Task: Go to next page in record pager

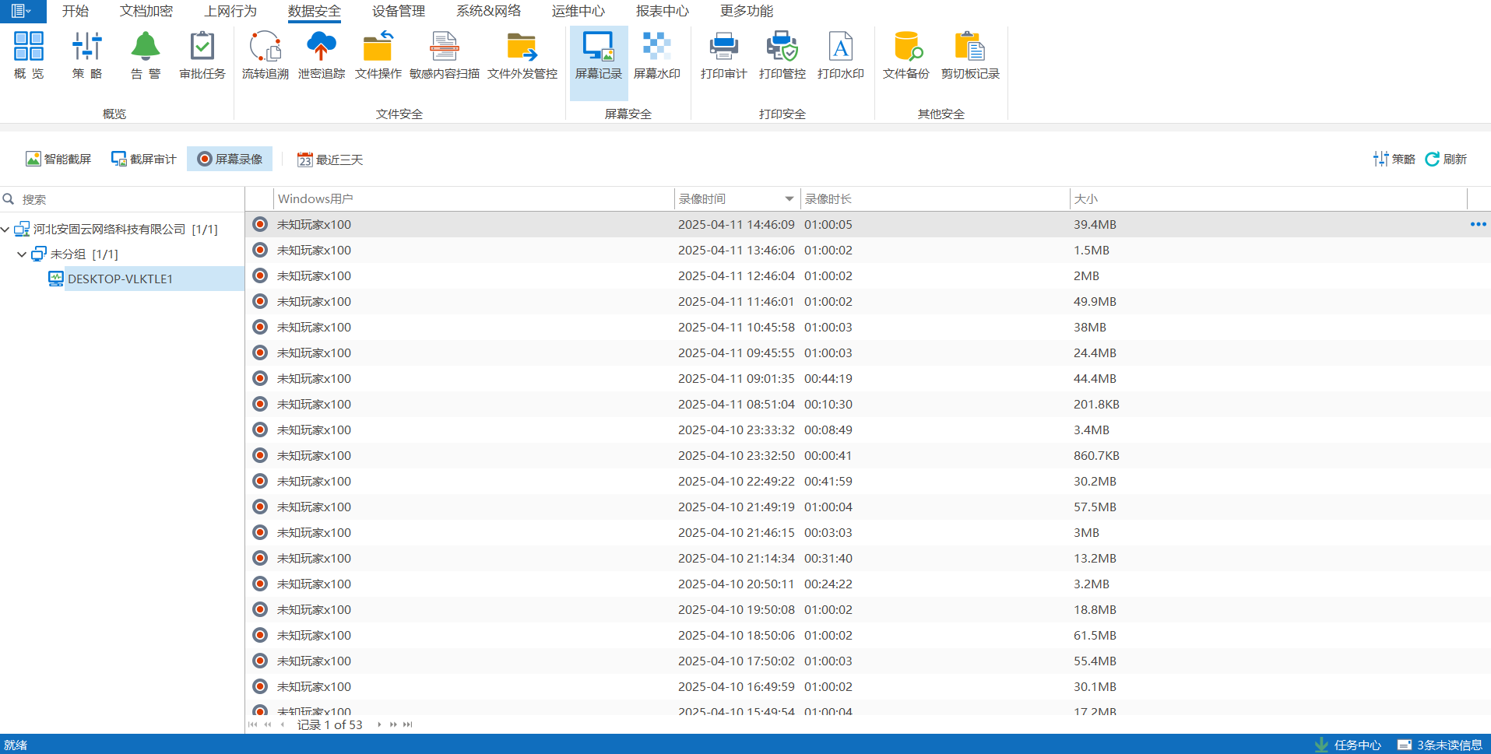Action: coord(393,724)
